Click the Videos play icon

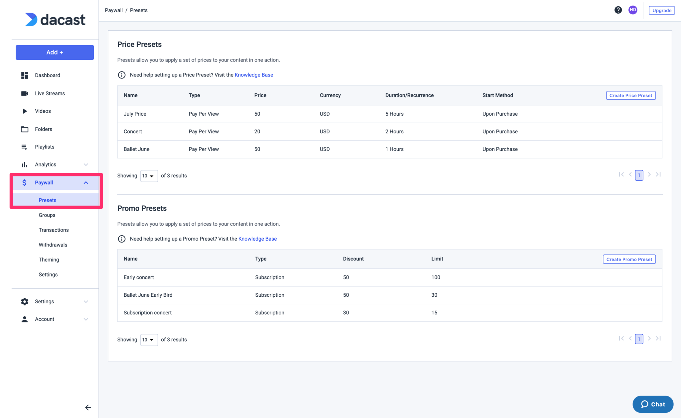point(25,111)
